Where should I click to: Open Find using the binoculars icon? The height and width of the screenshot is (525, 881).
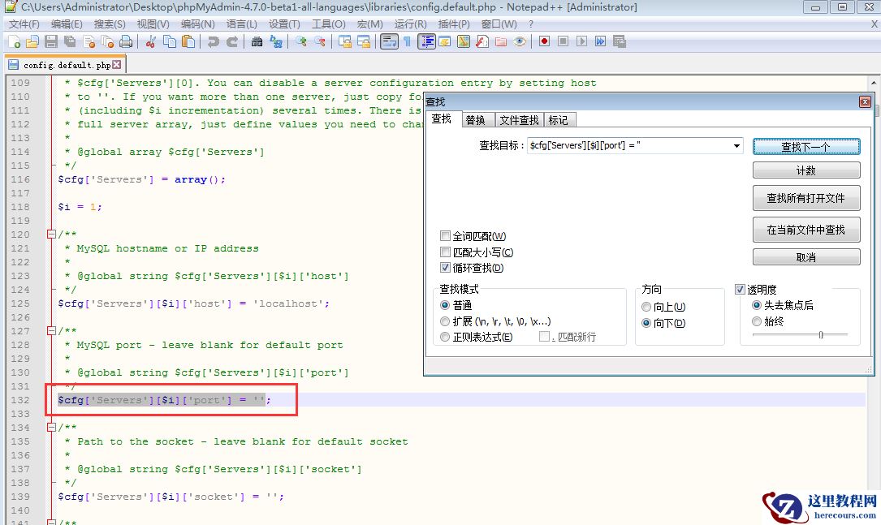click(257, 41)
